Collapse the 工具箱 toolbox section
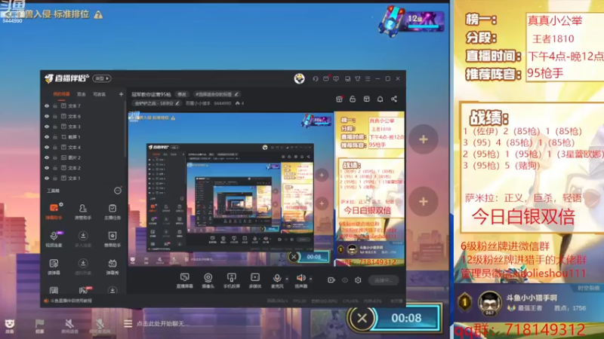 pyautogui.click(x=118, y=191)
